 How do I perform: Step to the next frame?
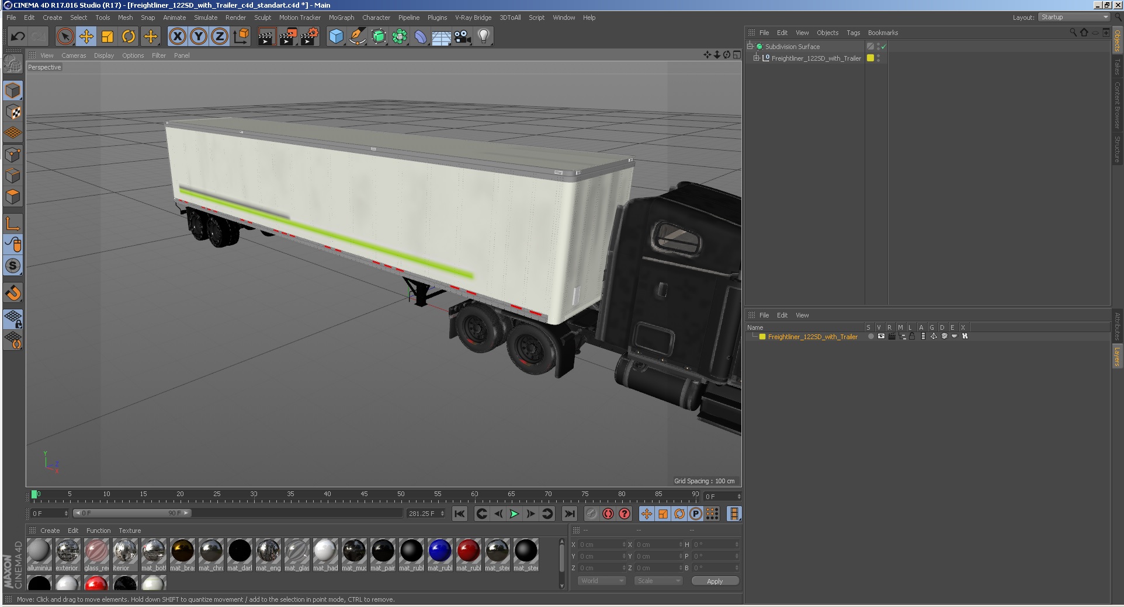[530, 514]
